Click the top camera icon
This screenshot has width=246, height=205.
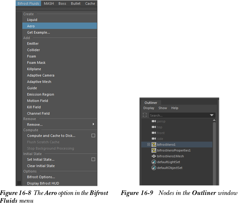point(154,127)
